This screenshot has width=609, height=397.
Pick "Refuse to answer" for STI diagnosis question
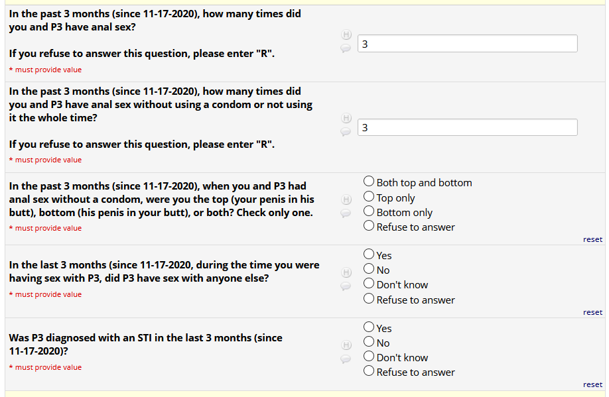pyautogui.click(x=369, y=371)
